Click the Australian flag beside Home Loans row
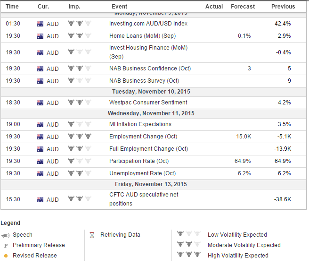The width and height of the screenshot is (309, 266). (40, 36)
